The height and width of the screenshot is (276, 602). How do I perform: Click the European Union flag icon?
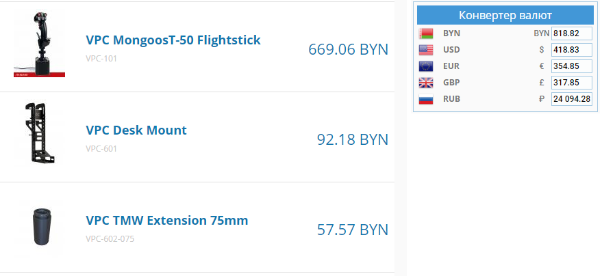point(426,66)
